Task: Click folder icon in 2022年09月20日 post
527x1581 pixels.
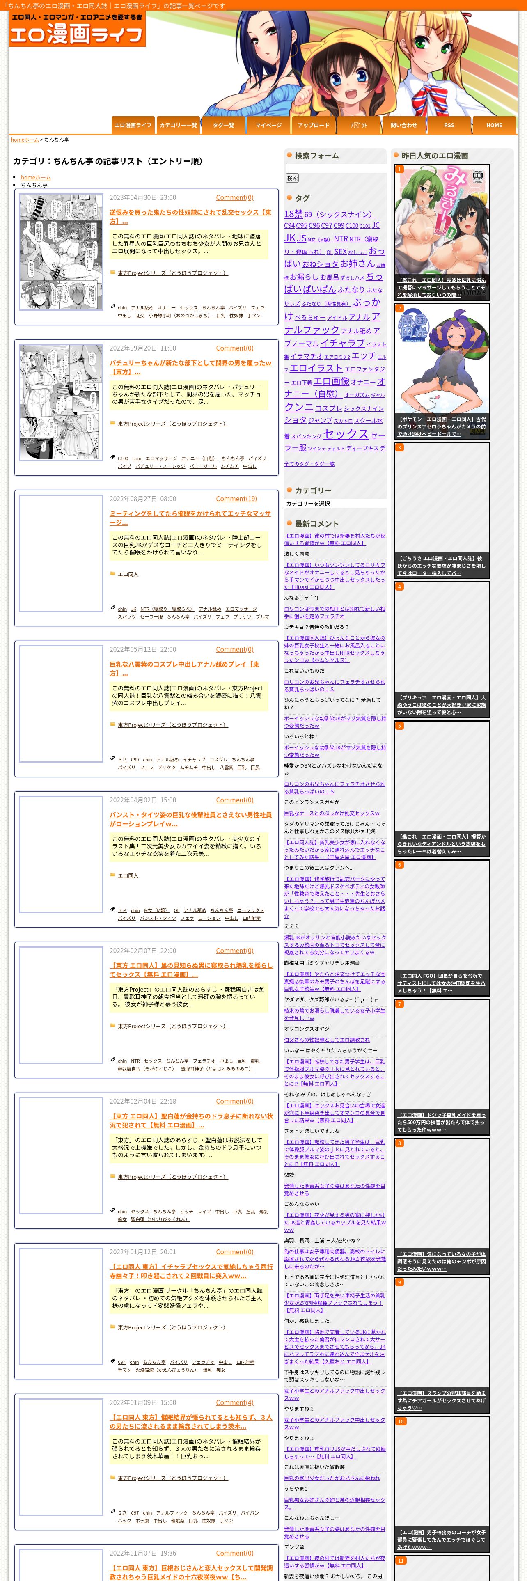Action: [x=112, y=423]
